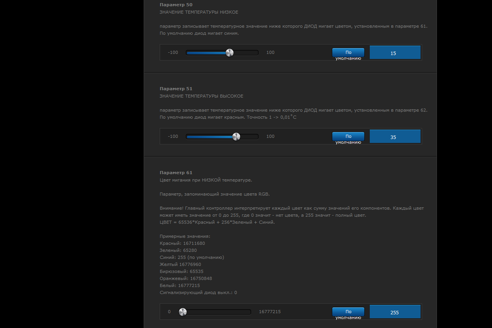Viewport: 492px width, 328px height.
Task: Click the Parameter 51 slider handle
Action: 236,137
